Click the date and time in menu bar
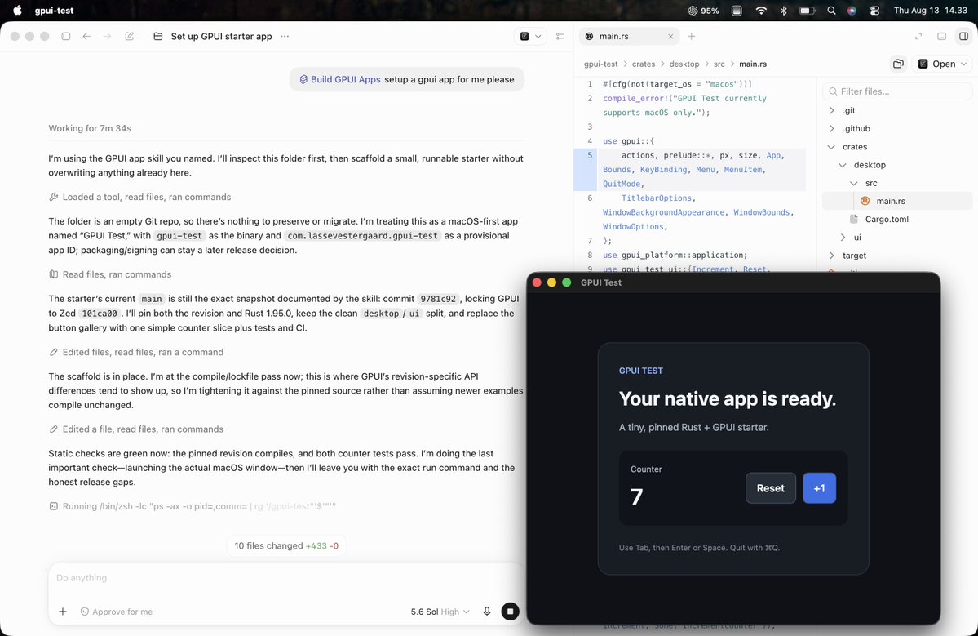The height and width of the screenshot is (636, 978). tap(931, 10)
